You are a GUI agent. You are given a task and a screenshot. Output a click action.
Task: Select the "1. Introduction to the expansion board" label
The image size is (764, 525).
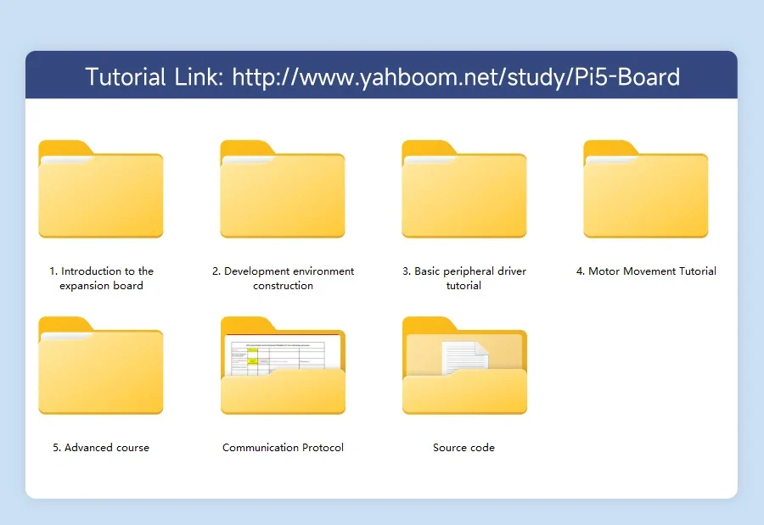(x=101, y=278)
